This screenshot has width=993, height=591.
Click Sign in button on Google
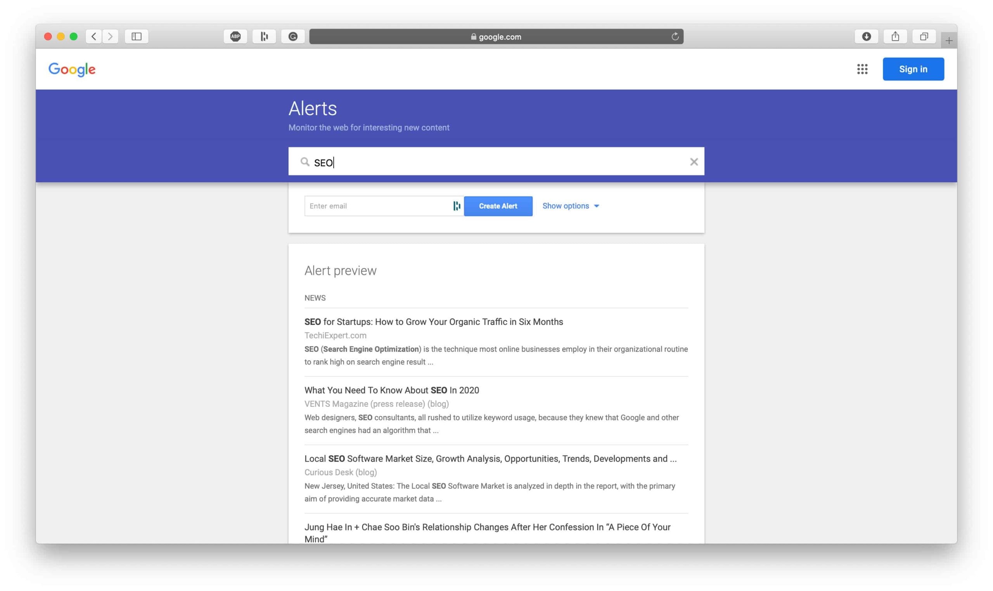[x=913, y=69]
